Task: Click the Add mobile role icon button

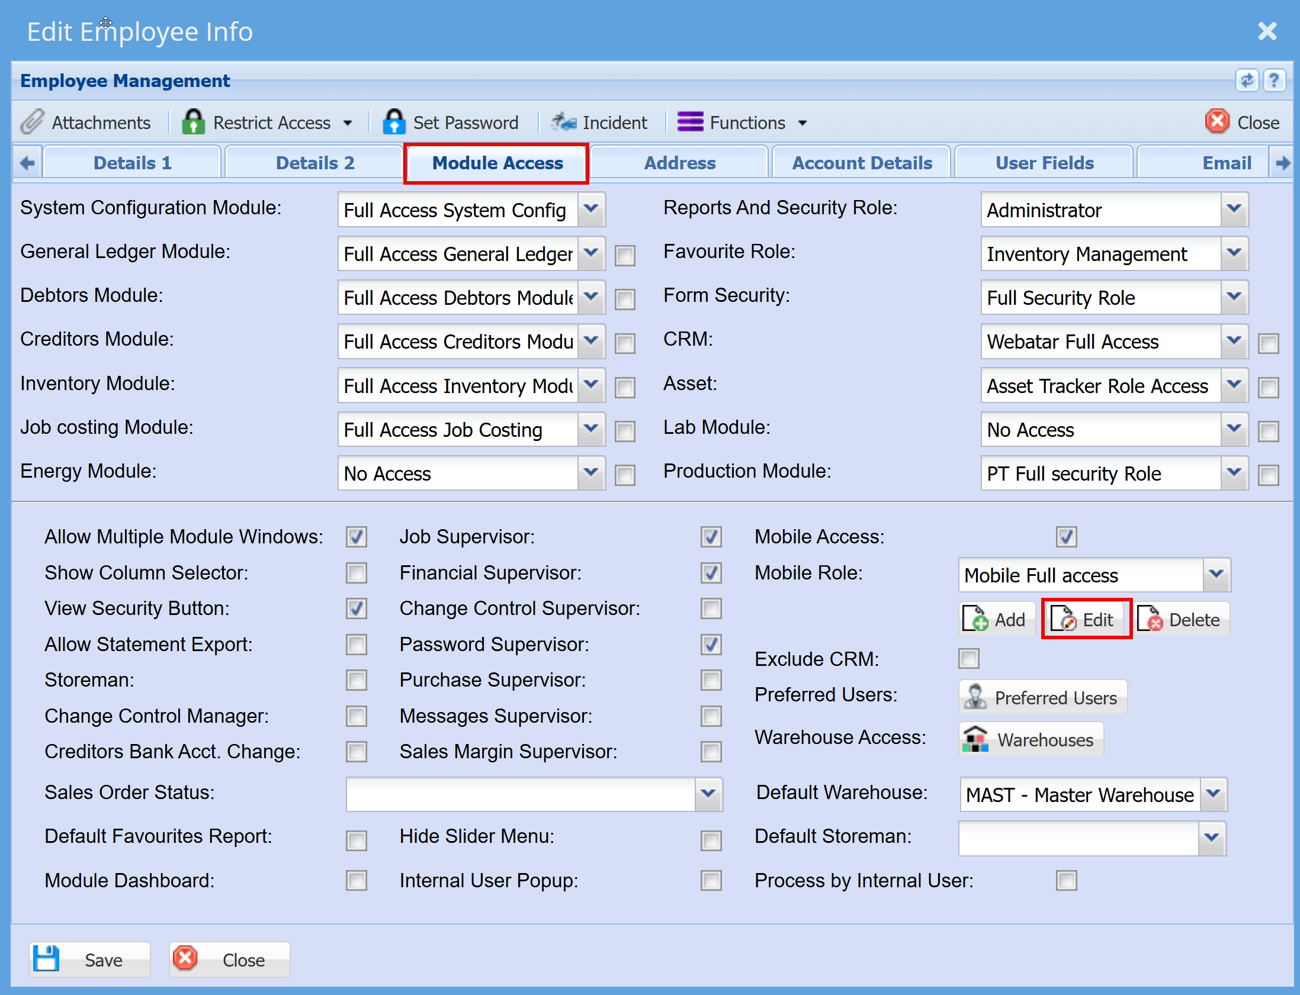Action: [x=996, y=620]
